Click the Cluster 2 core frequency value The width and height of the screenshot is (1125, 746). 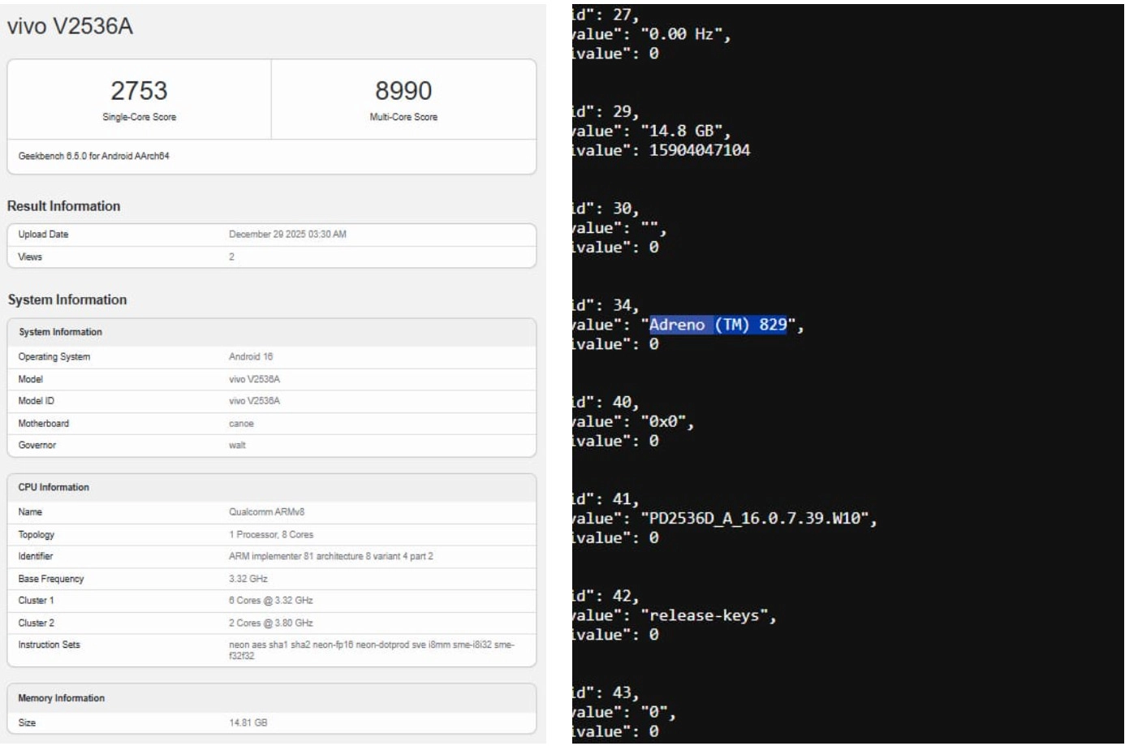(x=270, y=623)
